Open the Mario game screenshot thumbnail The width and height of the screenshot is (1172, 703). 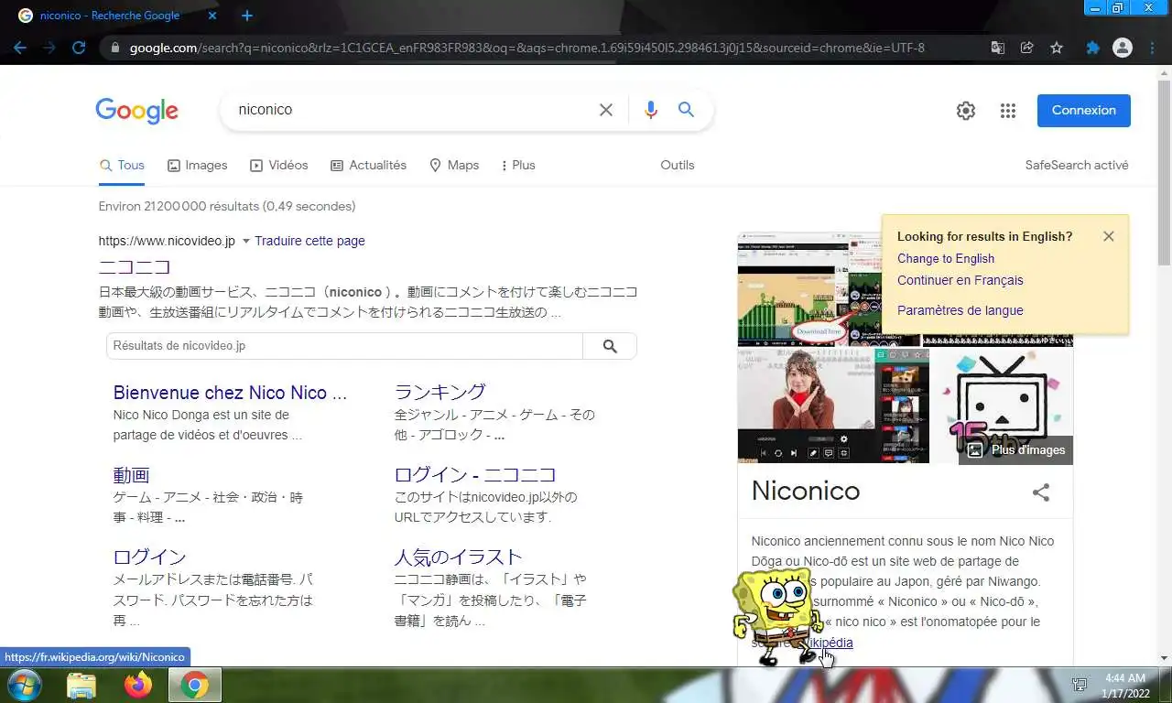pos(792,288)
